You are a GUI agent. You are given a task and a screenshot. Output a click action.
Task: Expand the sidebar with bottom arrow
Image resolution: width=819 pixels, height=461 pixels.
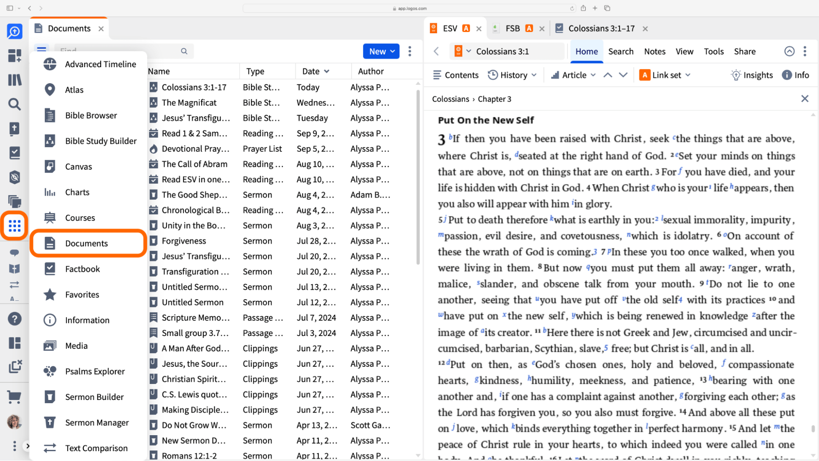(x=27, y=446)
